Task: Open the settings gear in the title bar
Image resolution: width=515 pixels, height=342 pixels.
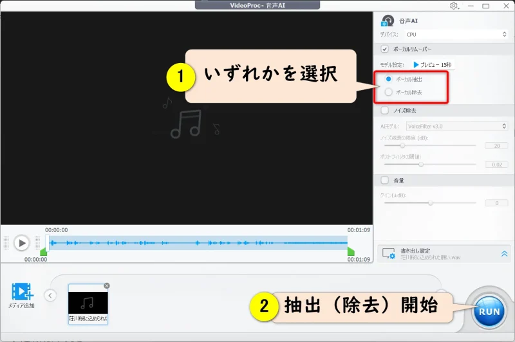Action: click(454, 6)
